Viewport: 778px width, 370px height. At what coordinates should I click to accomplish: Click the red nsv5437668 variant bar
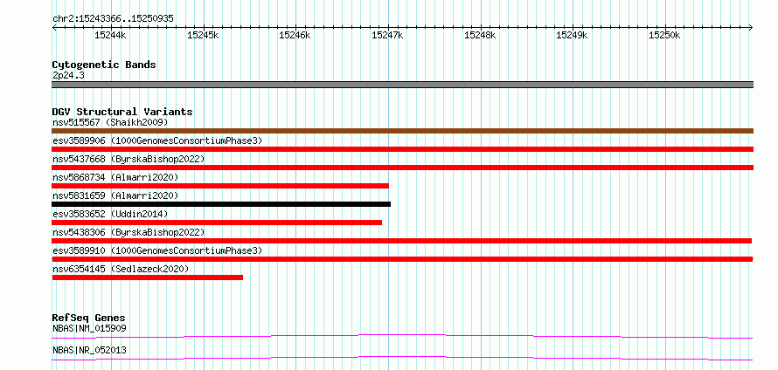[402, 168]
